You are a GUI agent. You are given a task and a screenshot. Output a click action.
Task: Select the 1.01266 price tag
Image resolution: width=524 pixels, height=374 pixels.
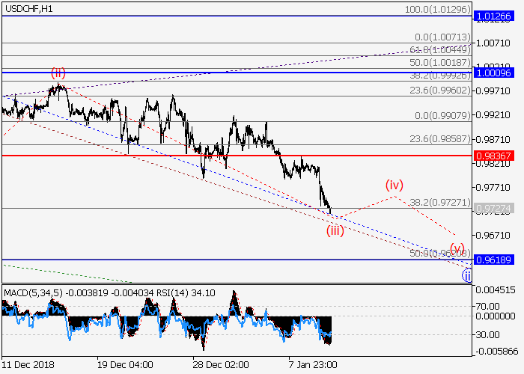coord(492,16)
